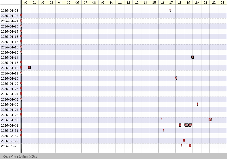Click the 2026-04-18 midnight edge marker

[x=21, y=36]
